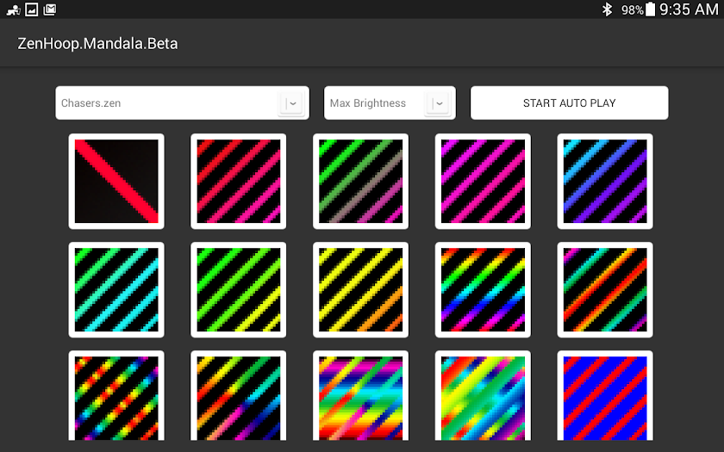Select the green-to-yellow striped pattern

[238, 289]
